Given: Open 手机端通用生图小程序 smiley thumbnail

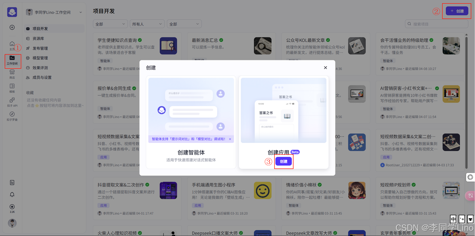Looking at the screenshot, I should 263,191.
